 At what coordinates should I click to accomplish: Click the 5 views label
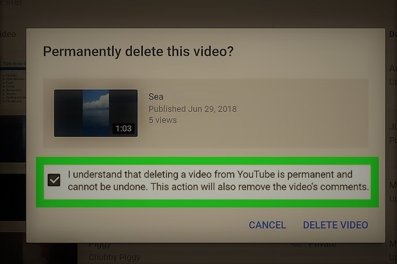163,120
